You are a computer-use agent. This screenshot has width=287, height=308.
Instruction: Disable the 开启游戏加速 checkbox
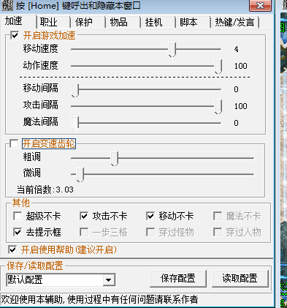(15, 35)
